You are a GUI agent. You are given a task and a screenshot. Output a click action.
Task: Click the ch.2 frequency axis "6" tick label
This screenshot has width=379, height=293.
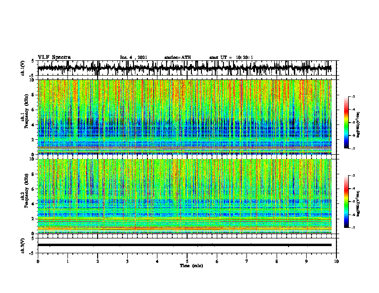pyautogui.click(x=33, y=189)
